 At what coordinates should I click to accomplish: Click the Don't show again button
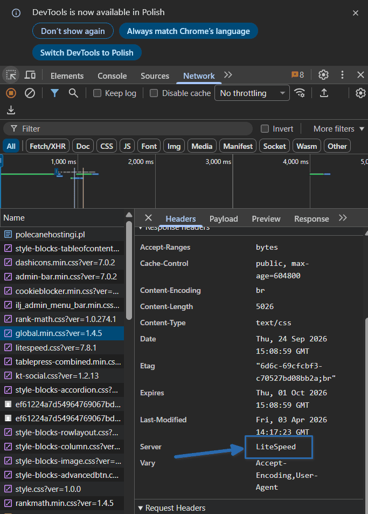tap(73, 31)
